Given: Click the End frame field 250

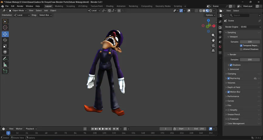Looking at the screenshot, I should [x=199, y=129].
